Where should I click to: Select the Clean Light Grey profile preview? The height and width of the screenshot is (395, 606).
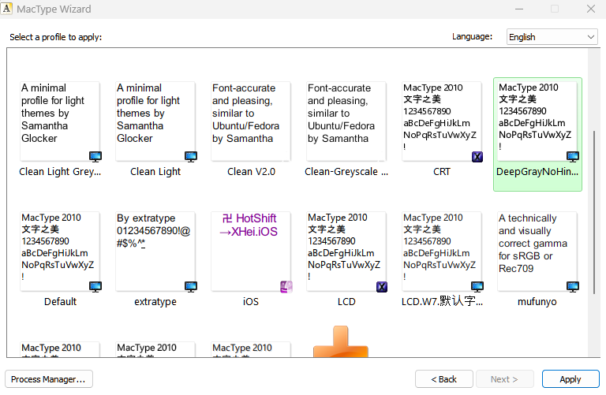coord(60,121)
